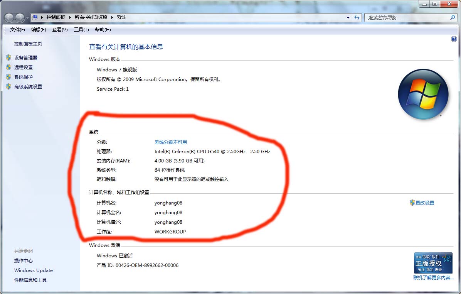Refresh the address bar location
This screenshot has width=461, height=294.
click(357, 18)
